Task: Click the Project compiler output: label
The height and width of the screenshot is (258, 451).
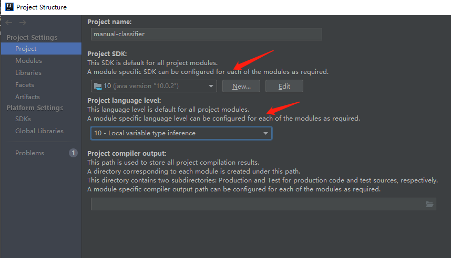Action: (127, 153)
